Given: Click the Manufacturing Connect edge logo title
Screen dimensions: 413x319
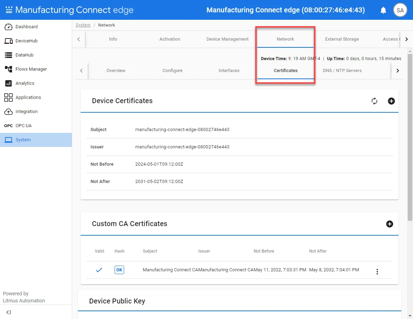Looking at the screenshot, I should (x=74, y=10).
